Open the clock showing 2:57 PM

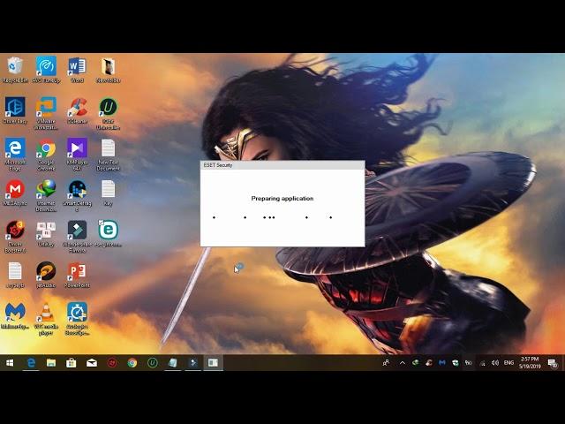pos(530,363)
